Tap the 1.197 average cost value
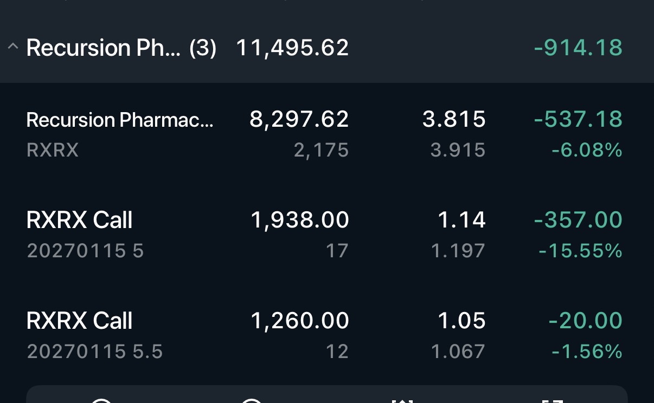Screen dimensions: 654x403 458,251
